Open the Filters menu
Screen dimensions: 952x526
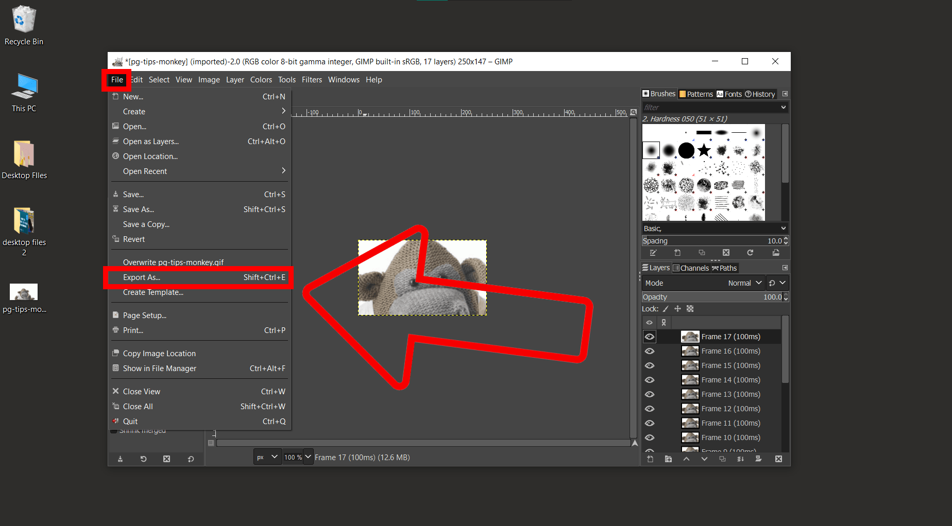pyautogui.click(x=312, y=79)
